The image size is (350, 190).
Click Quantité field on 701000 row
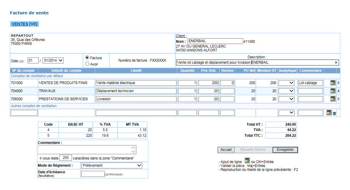coord(187,83)
